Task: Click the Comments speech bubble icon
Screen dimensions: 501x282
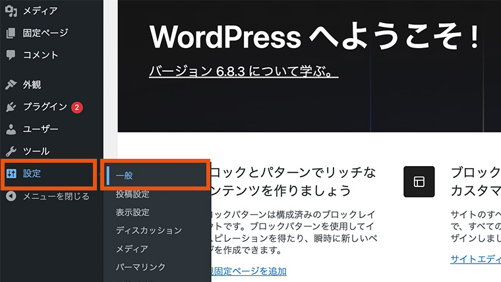Action: tap(11, 55)
